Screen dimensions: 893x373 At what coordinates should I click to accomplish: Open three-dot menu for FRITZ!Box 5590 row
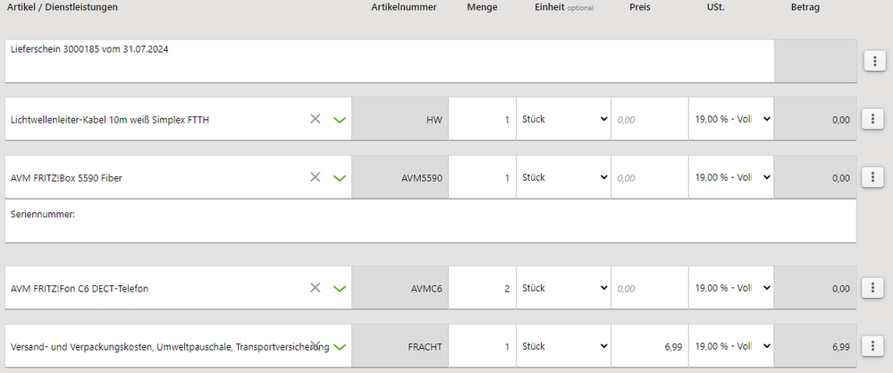(872, 177)
